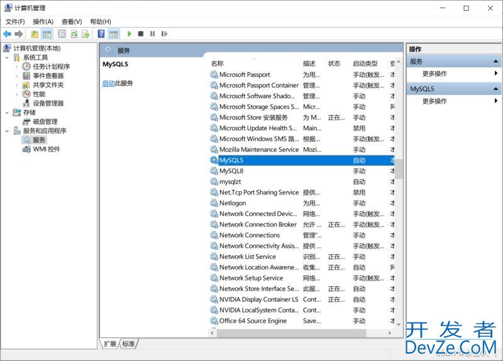Viewport: 503px width, 361px height.
Task: Click the Microsoft Passport service gear icon
Action: point(214,74)
